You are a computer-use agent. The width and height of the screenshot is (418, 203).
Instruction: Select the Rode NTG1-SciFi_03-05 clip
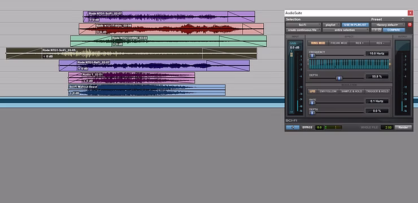[132, 54]
